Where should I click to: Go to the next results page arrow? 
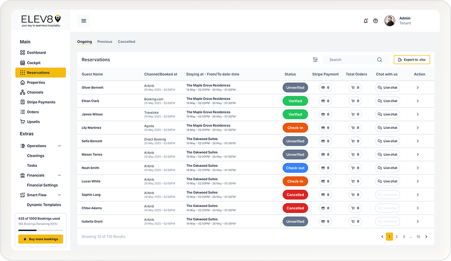coord(426,236)
